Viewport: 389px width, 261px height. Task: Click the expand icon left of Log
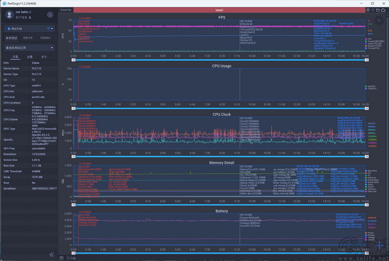point(62,258)
